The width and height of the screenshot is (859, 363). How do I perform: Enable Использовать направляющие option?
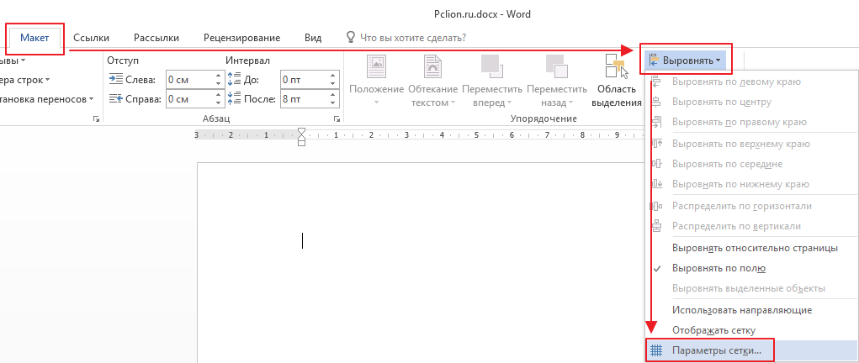(741, 310)
